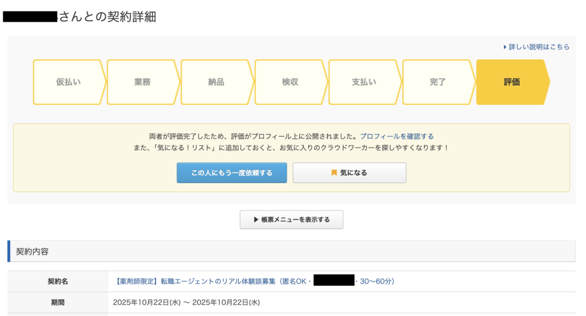
Task: Click the 完了 step
Action: coord(437,82)
